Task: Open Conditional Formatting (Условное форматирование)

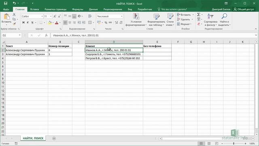Action: (136, 20)
